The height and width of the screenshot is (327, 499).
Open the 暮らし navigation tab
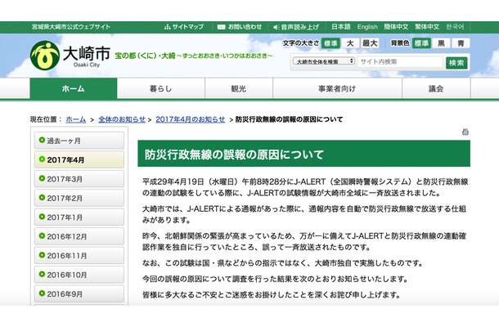click(161, 88)
